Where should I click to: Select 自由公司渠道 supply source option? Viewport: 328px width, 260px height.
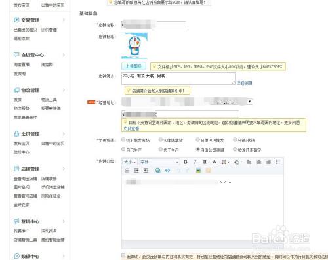coord(197,150)
